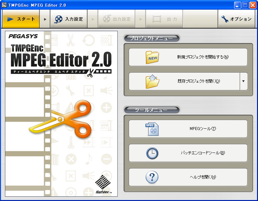This screenshot has width=258, height=201.
Task: Click the arrow after 出力設定 tab
Action: click(x=141, y=19)
